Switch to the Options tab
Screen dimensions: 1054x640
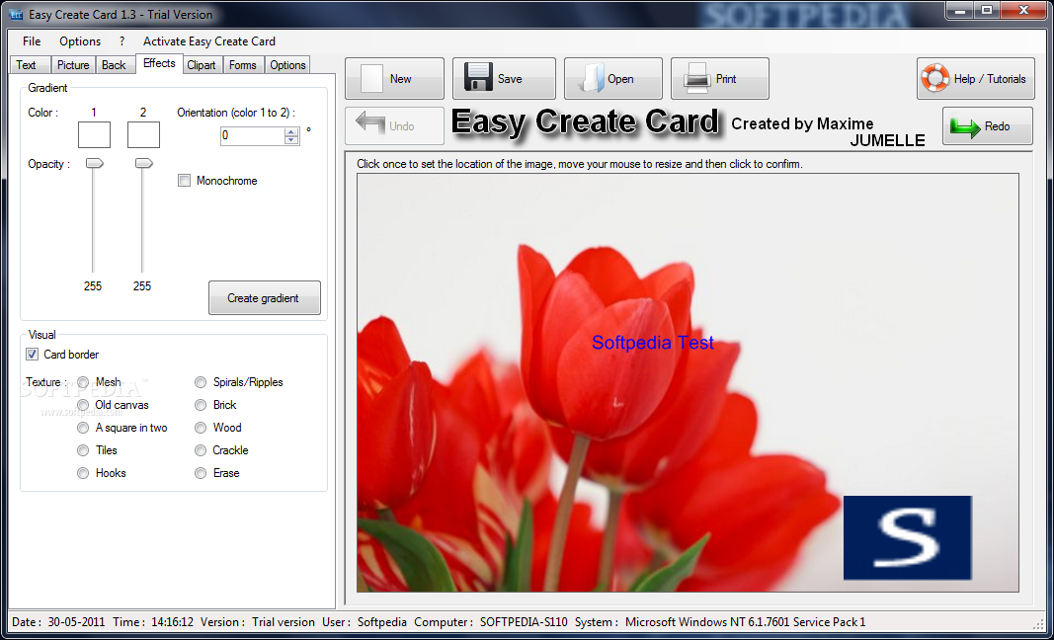(x=287, y=64)
